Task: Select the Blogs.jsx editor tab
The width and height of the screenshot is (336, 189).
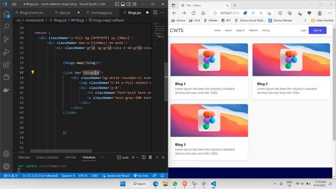Action: [x=134, y=13]
